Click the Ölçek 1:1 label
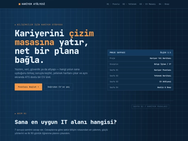 tap(166, 53)
